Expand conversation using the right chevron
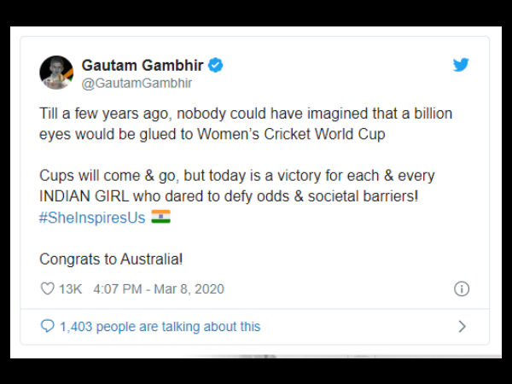Screen dimensions: 512x384 click(462, 326)
